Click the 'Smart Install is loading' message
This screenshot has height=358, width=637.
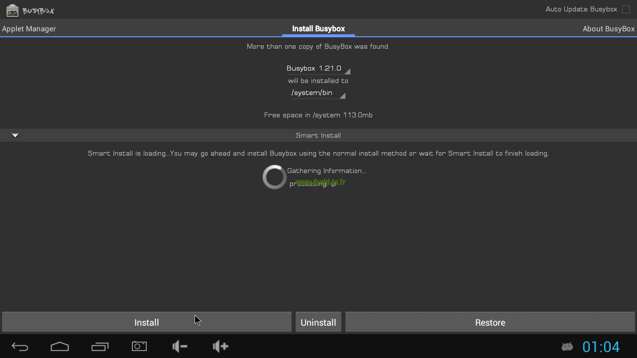click(x=318, y=153)
